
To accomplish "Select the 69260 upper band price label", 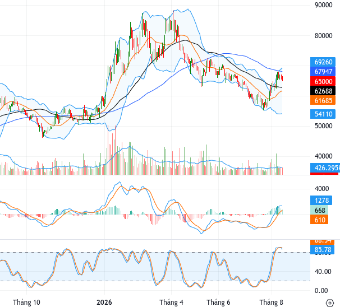I will pos(323,62).
